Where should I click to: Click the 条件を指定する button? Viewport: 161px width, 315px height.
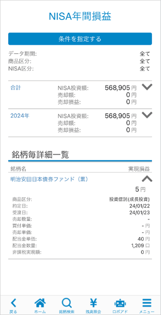pos(80,39)
